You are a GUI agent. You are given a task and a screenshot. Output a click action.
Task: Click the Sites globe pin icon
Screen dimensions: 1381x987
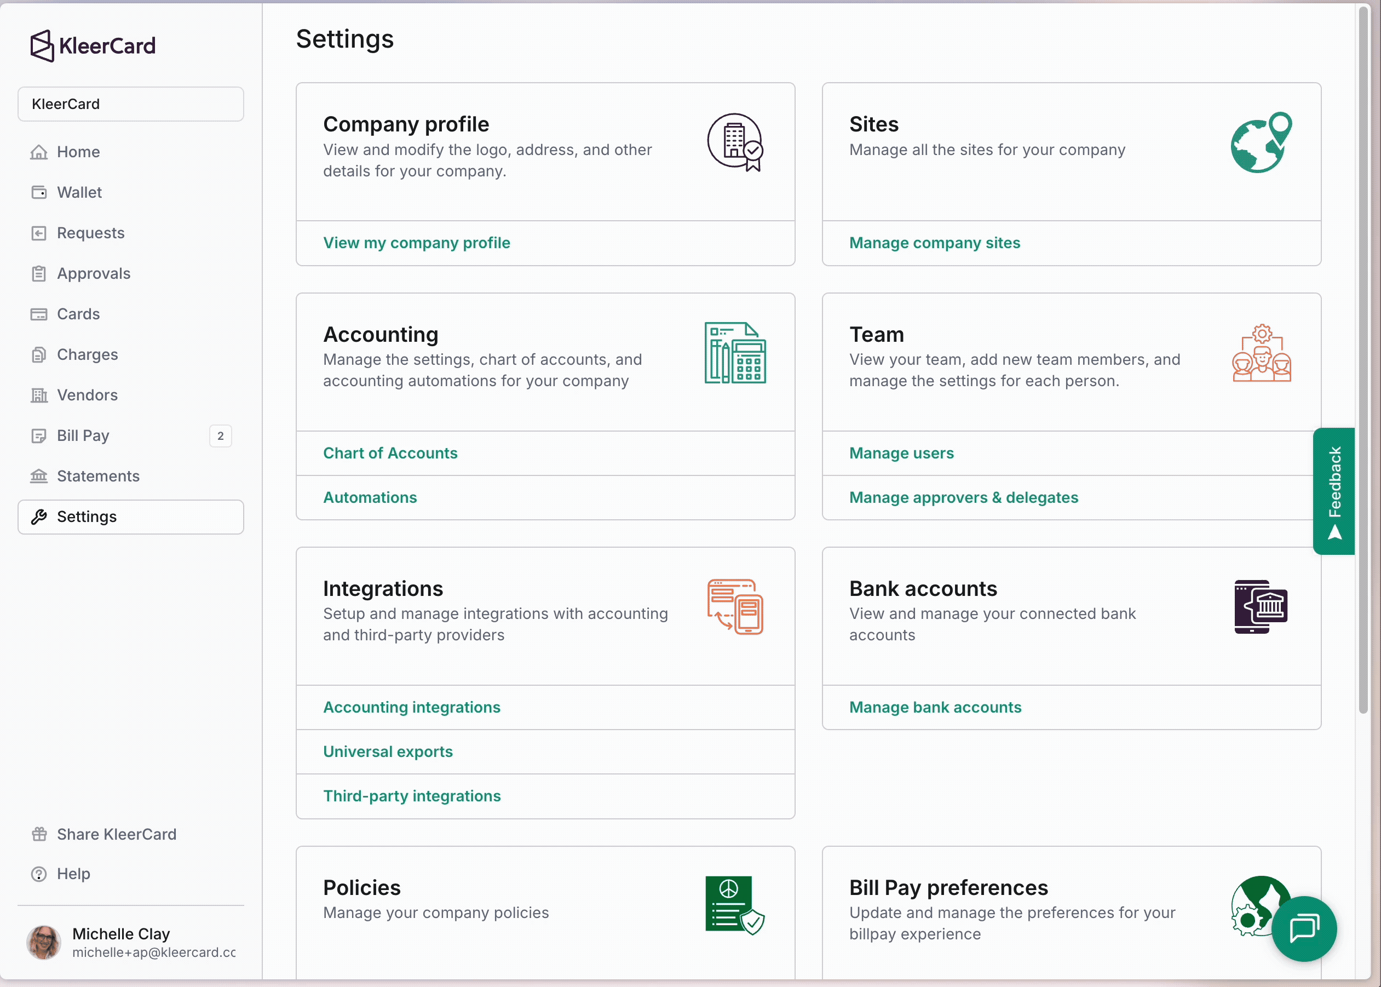point(1261,142)
